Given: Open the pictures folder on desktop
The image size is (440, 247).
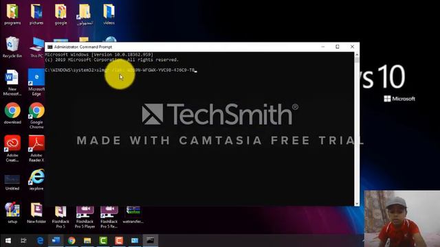Looking at the screenshot, I should click(x=36, y=14).
